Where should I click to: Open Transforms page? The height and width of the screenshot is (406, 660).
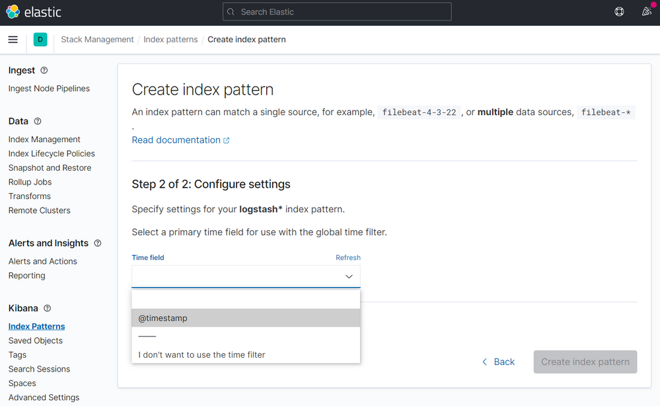[x=30, y=196]
